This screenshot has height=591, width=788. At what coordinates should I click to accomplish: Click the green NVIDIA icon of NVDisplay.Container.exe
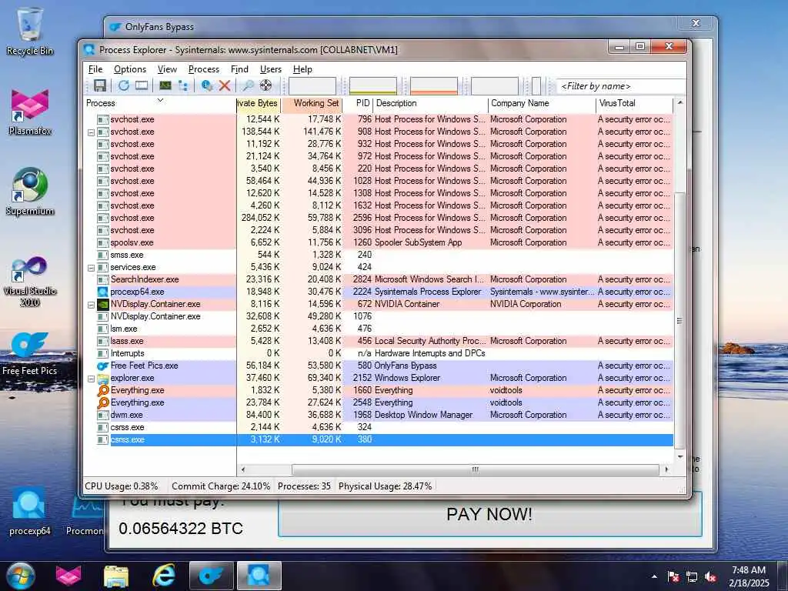102,304
